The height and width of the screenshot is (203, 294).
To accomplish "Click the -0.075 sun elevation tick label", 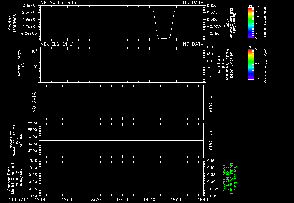I will tap(214, 27).
